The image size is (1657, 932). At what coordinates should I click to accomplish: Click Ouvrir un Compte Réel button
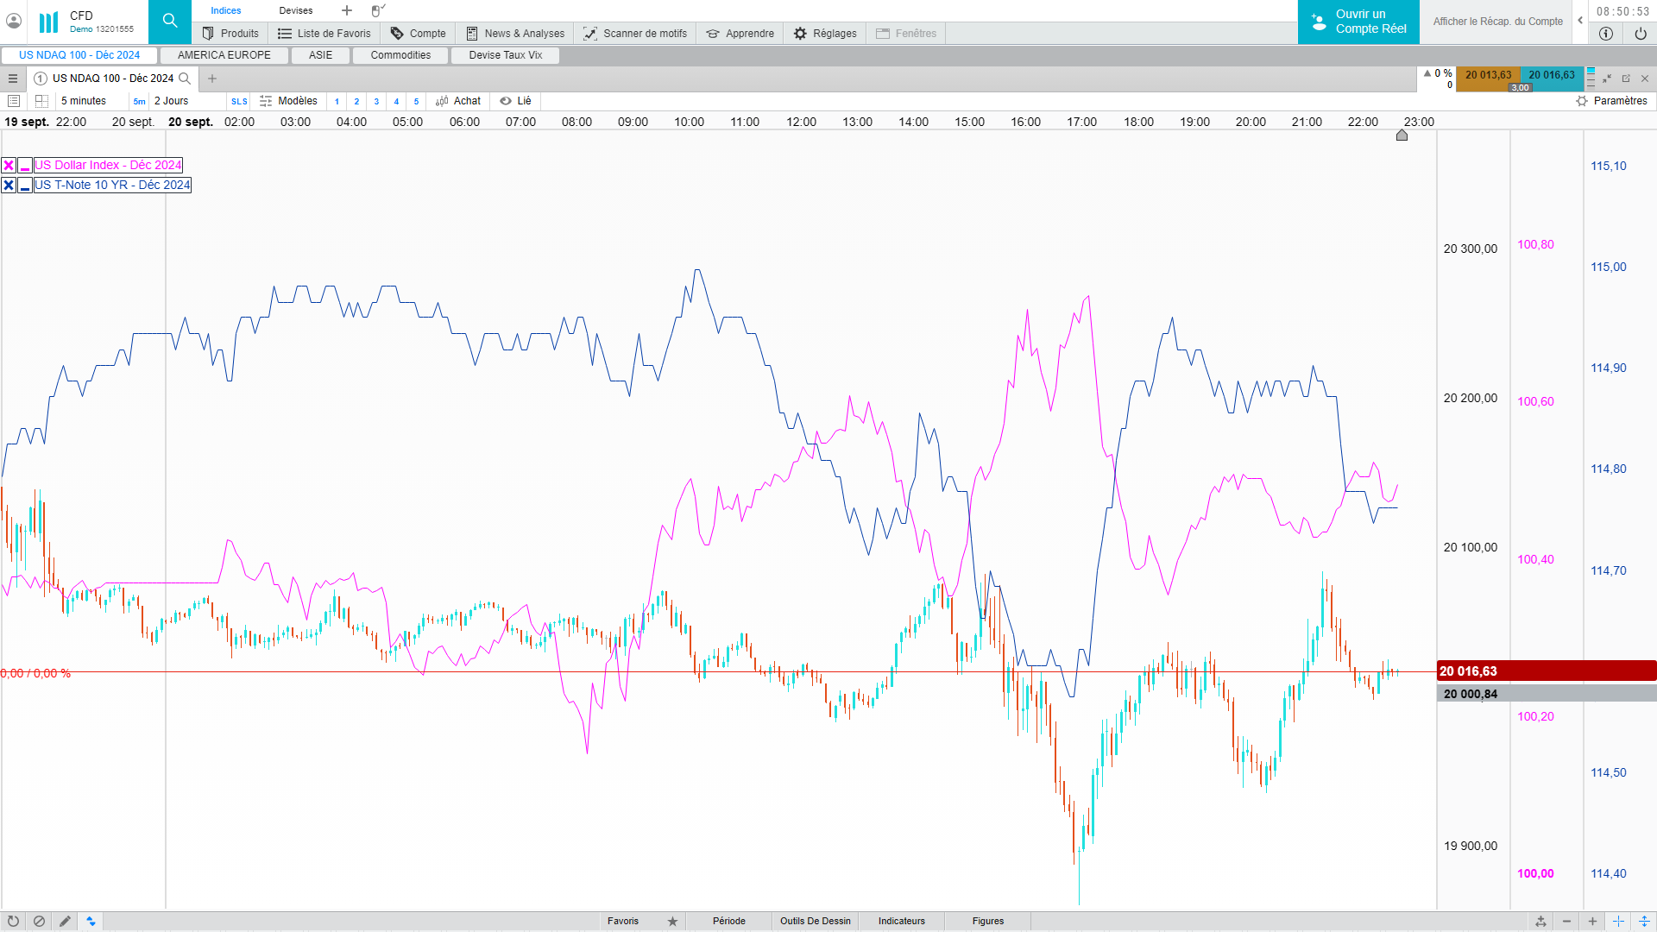click(x=1358, y=22)
